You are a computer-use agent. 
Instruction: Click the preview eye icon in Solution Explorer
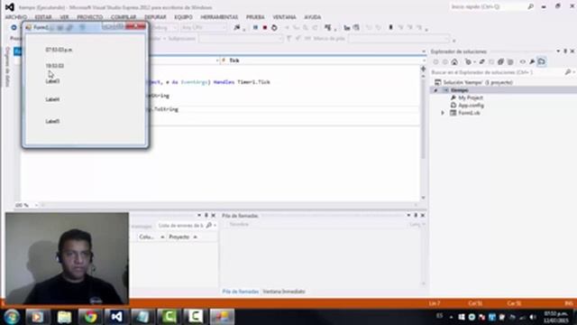tap(522, 62)
